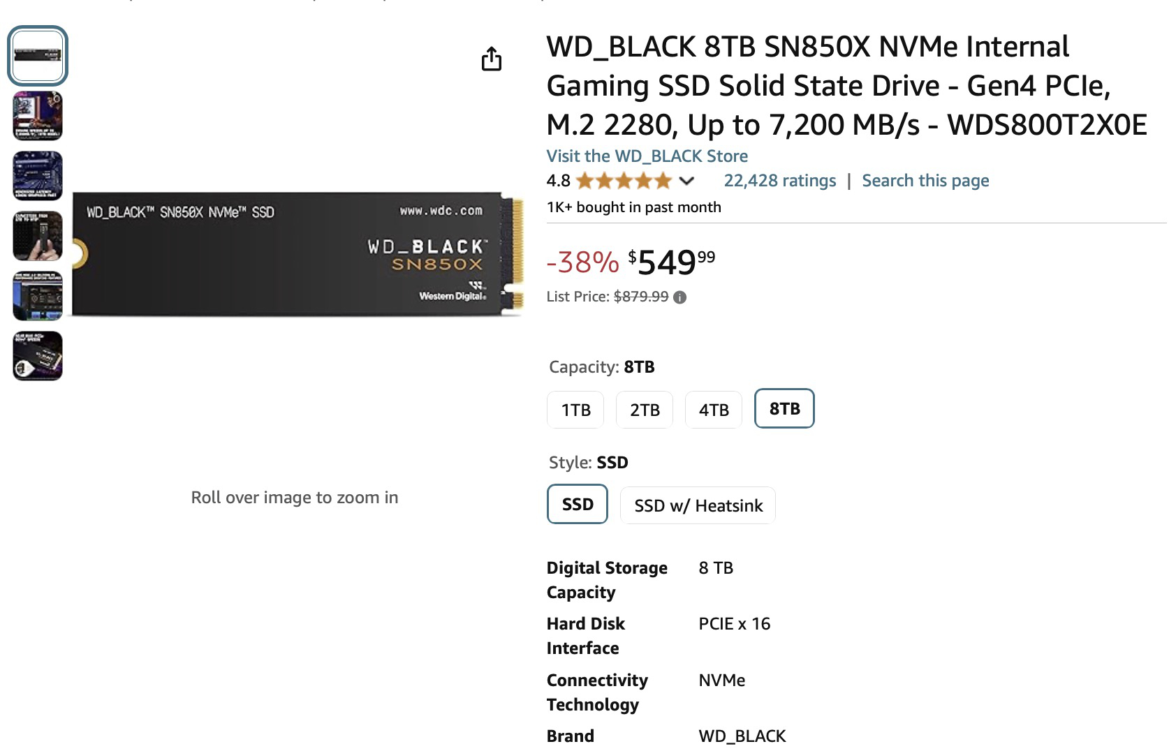This screenshot has height=751, width=1176.
Task: Choose the 1TB capacity option
Action: (x=575, y=410)
